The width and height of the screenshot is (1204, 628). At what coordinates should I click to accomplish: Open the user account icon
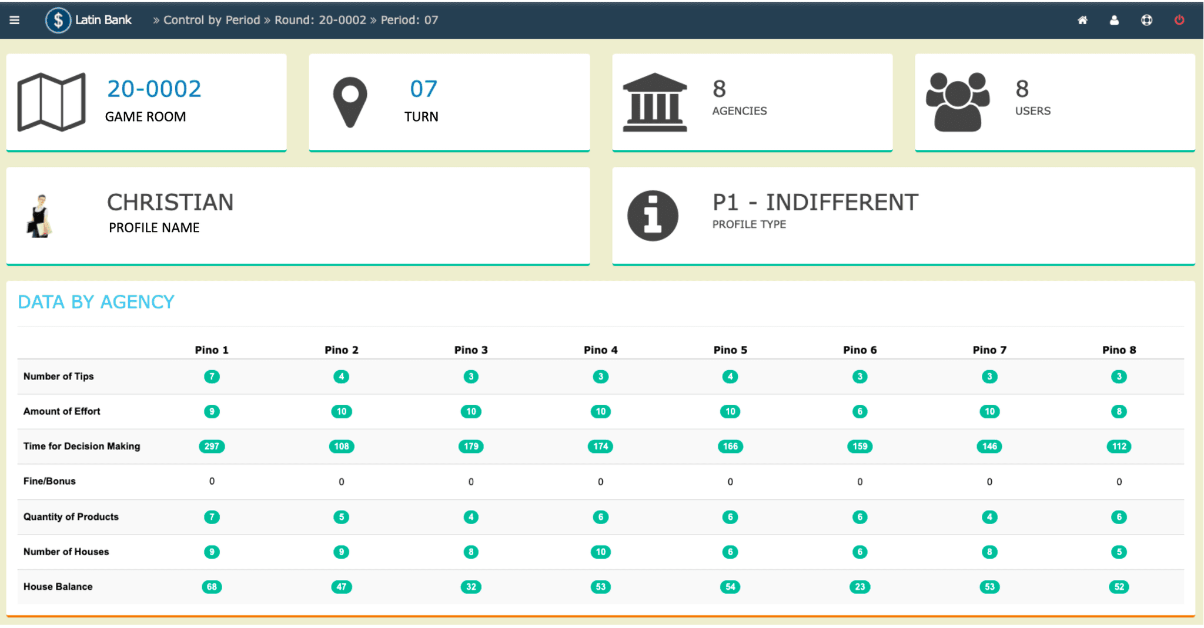(x=1114, y=20)
